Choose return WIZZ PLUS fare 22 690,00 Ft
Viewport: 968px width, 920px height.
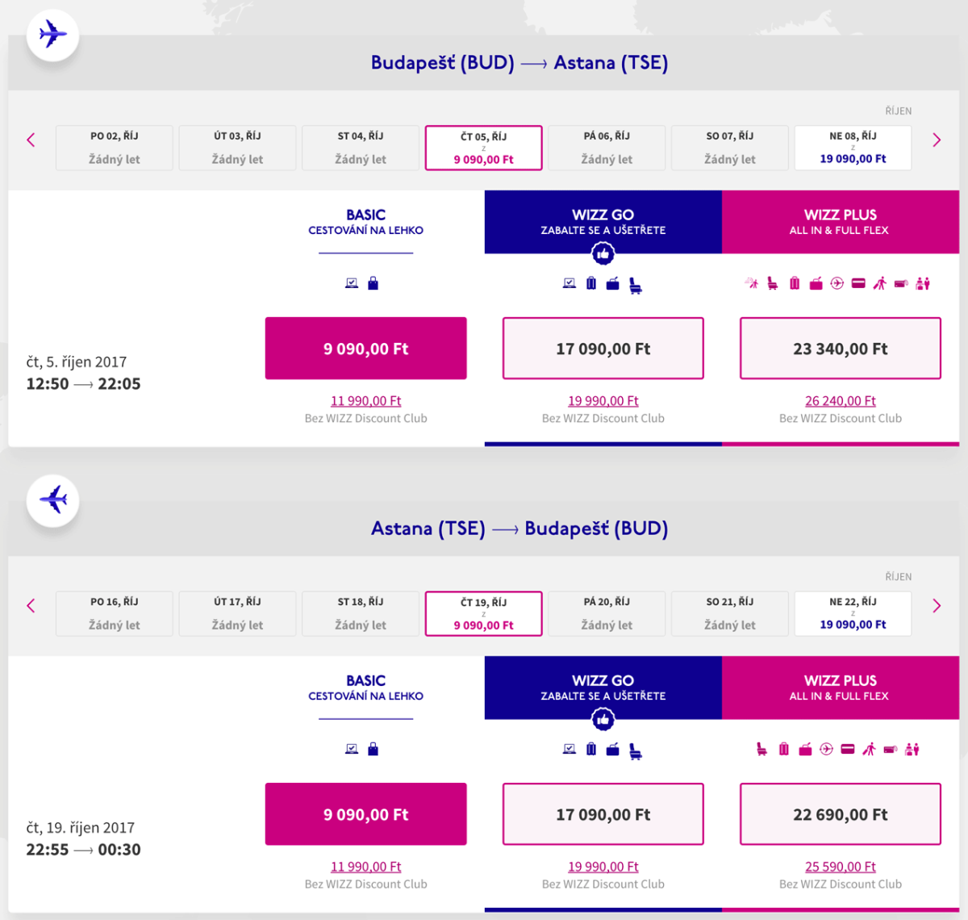[x=840, y=814]
